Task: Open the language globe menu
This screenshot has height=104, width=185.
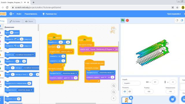Action: 12,14
